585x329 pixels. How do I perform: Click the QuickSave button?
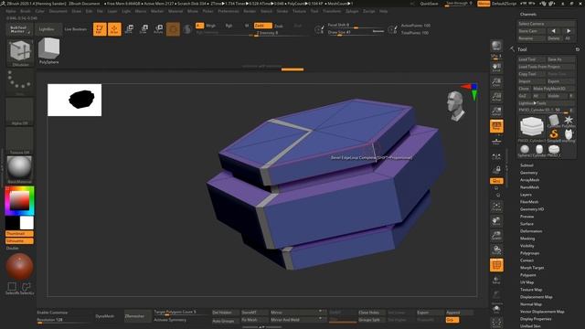tap(429, 4)
